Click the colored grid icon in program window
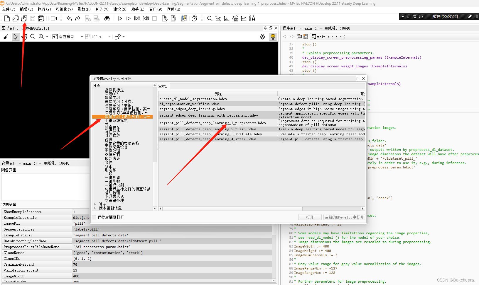The width and height of the screenshot is (479, 285). click(x=306, y=37)
